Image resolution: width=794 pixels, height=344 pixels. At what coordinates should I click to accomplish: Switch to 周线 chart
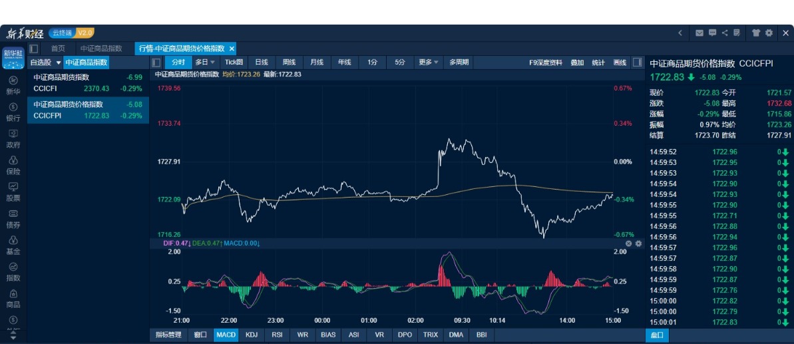click(289, 63)
